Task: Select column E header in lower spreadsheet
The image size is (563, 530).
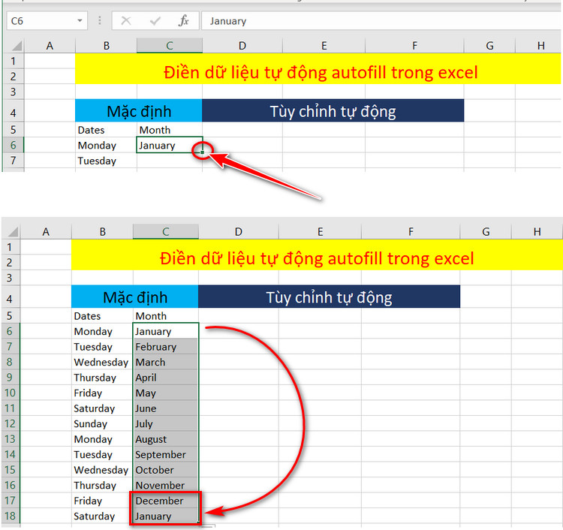Action: tap(320, 232)
